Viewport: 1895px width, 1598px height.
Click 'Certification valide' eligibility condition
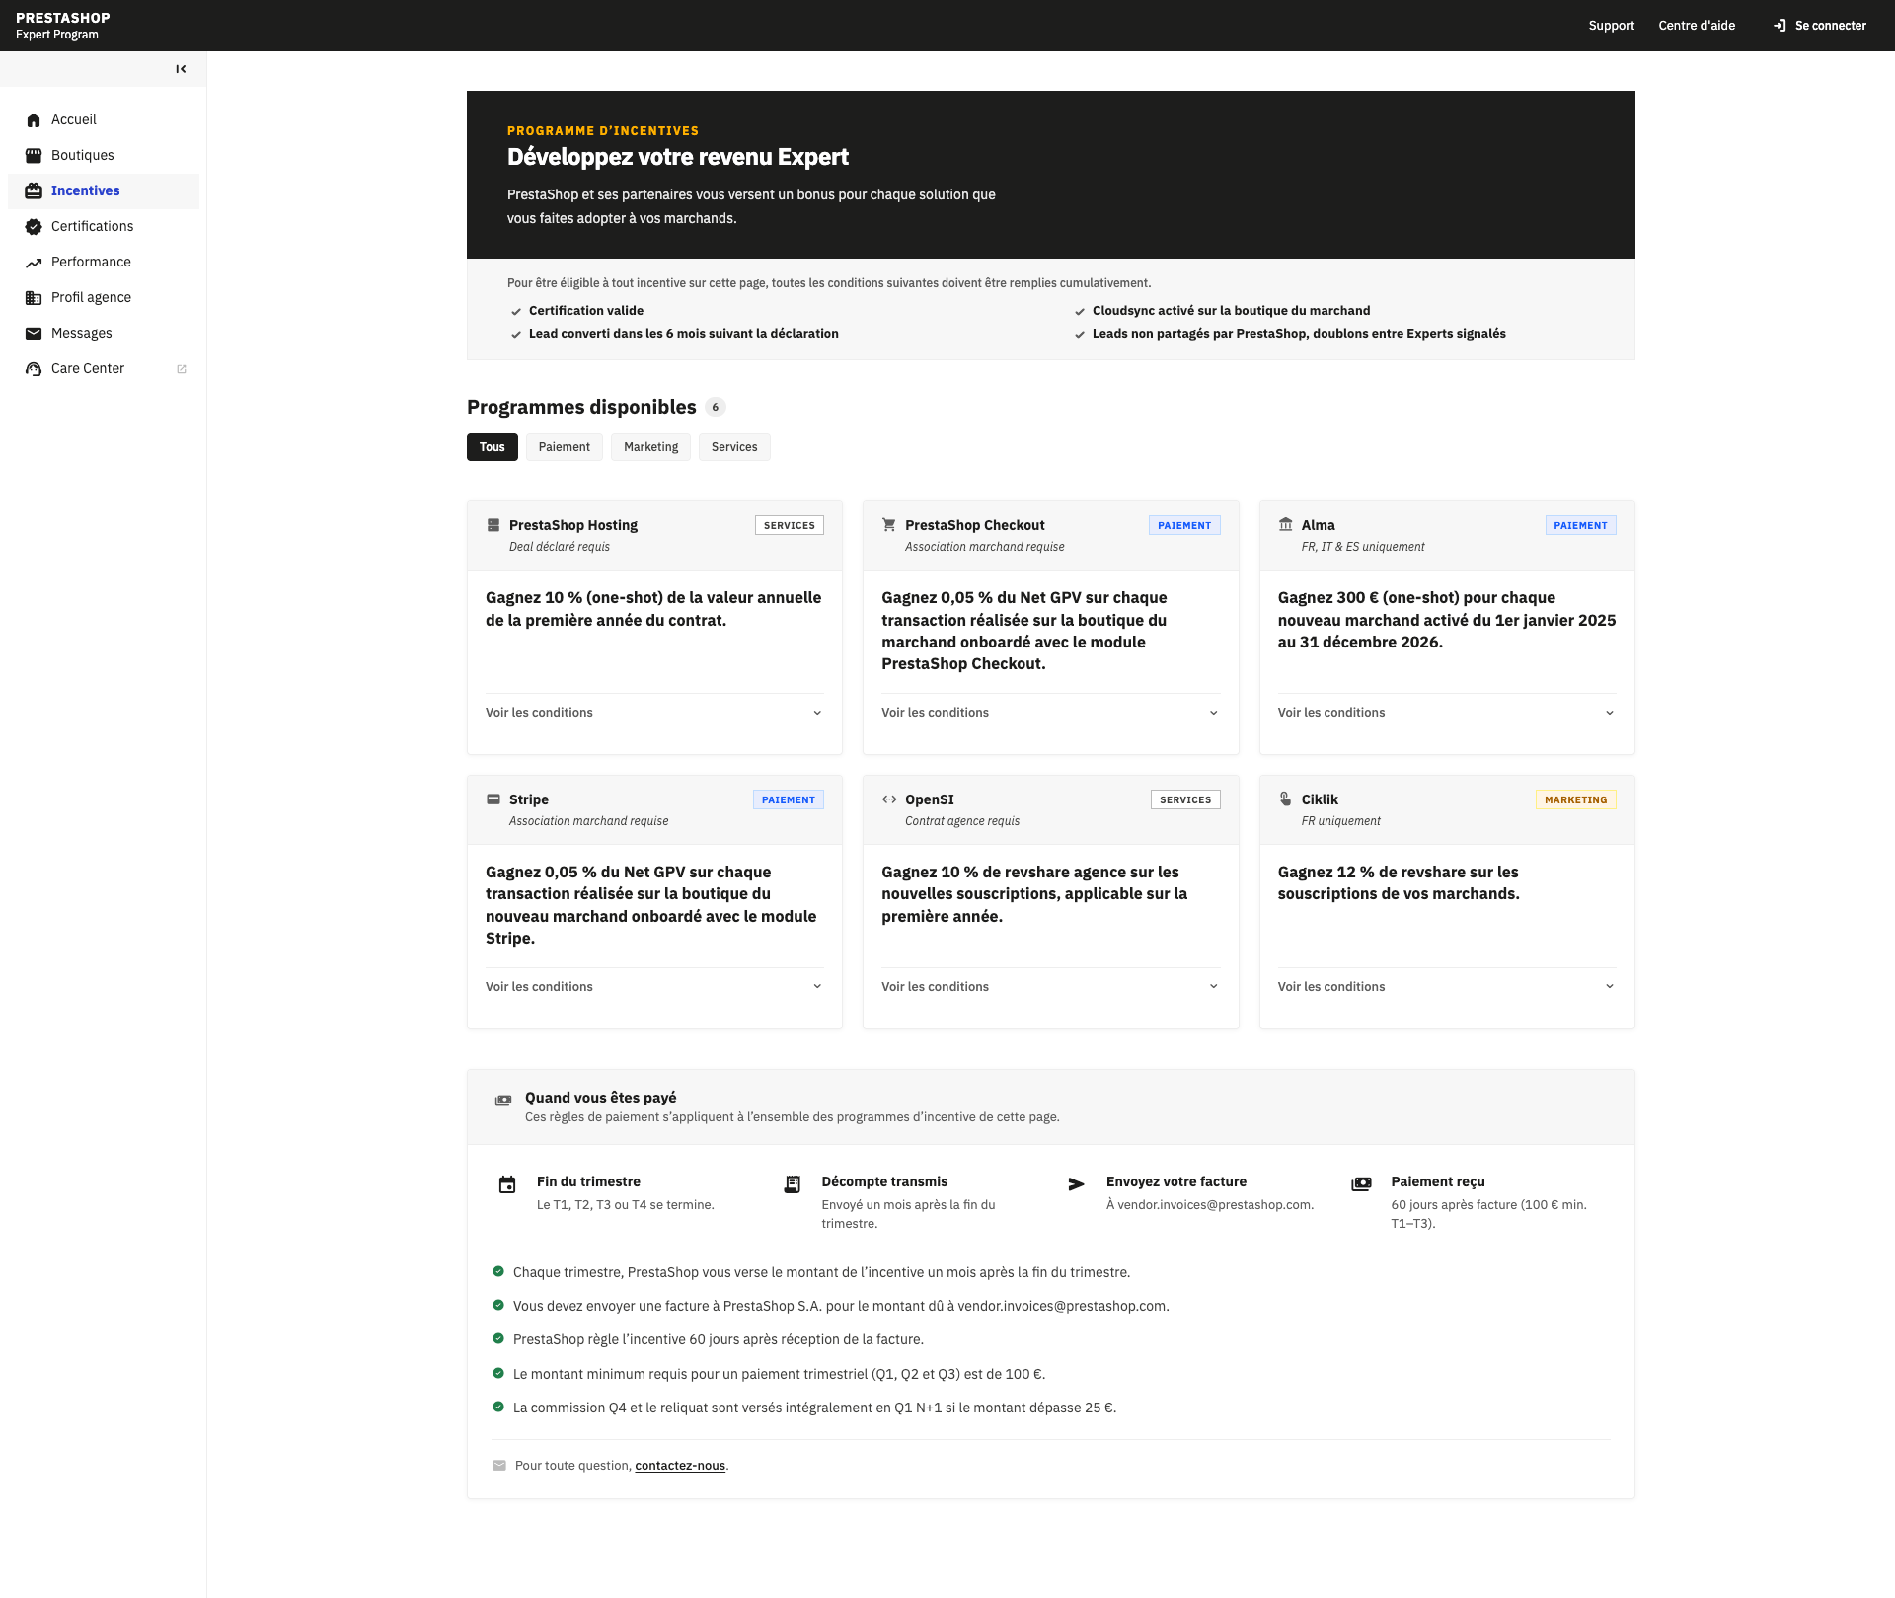586,311
